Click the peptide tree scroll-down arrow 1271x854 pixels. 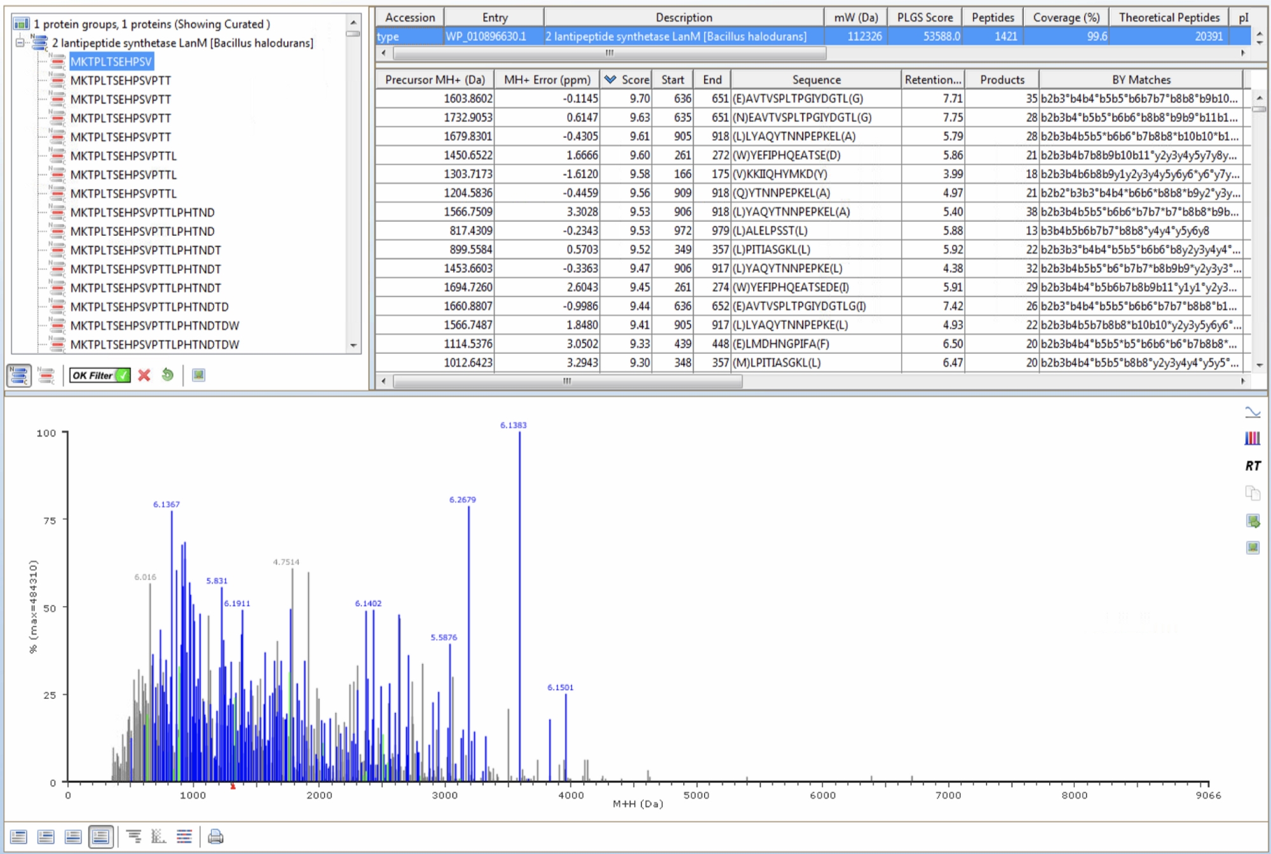(353, 346)
